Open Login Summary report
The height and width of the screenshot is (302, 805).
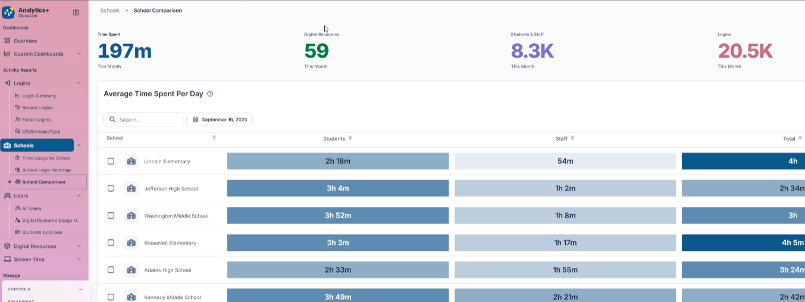coord(39,96)
